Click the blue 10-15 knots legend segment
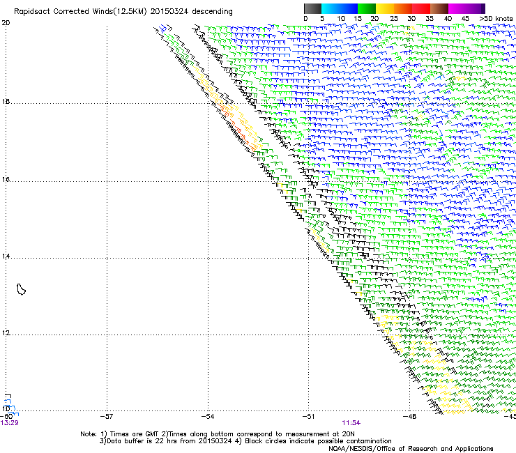516x453 pixels. 349,8
